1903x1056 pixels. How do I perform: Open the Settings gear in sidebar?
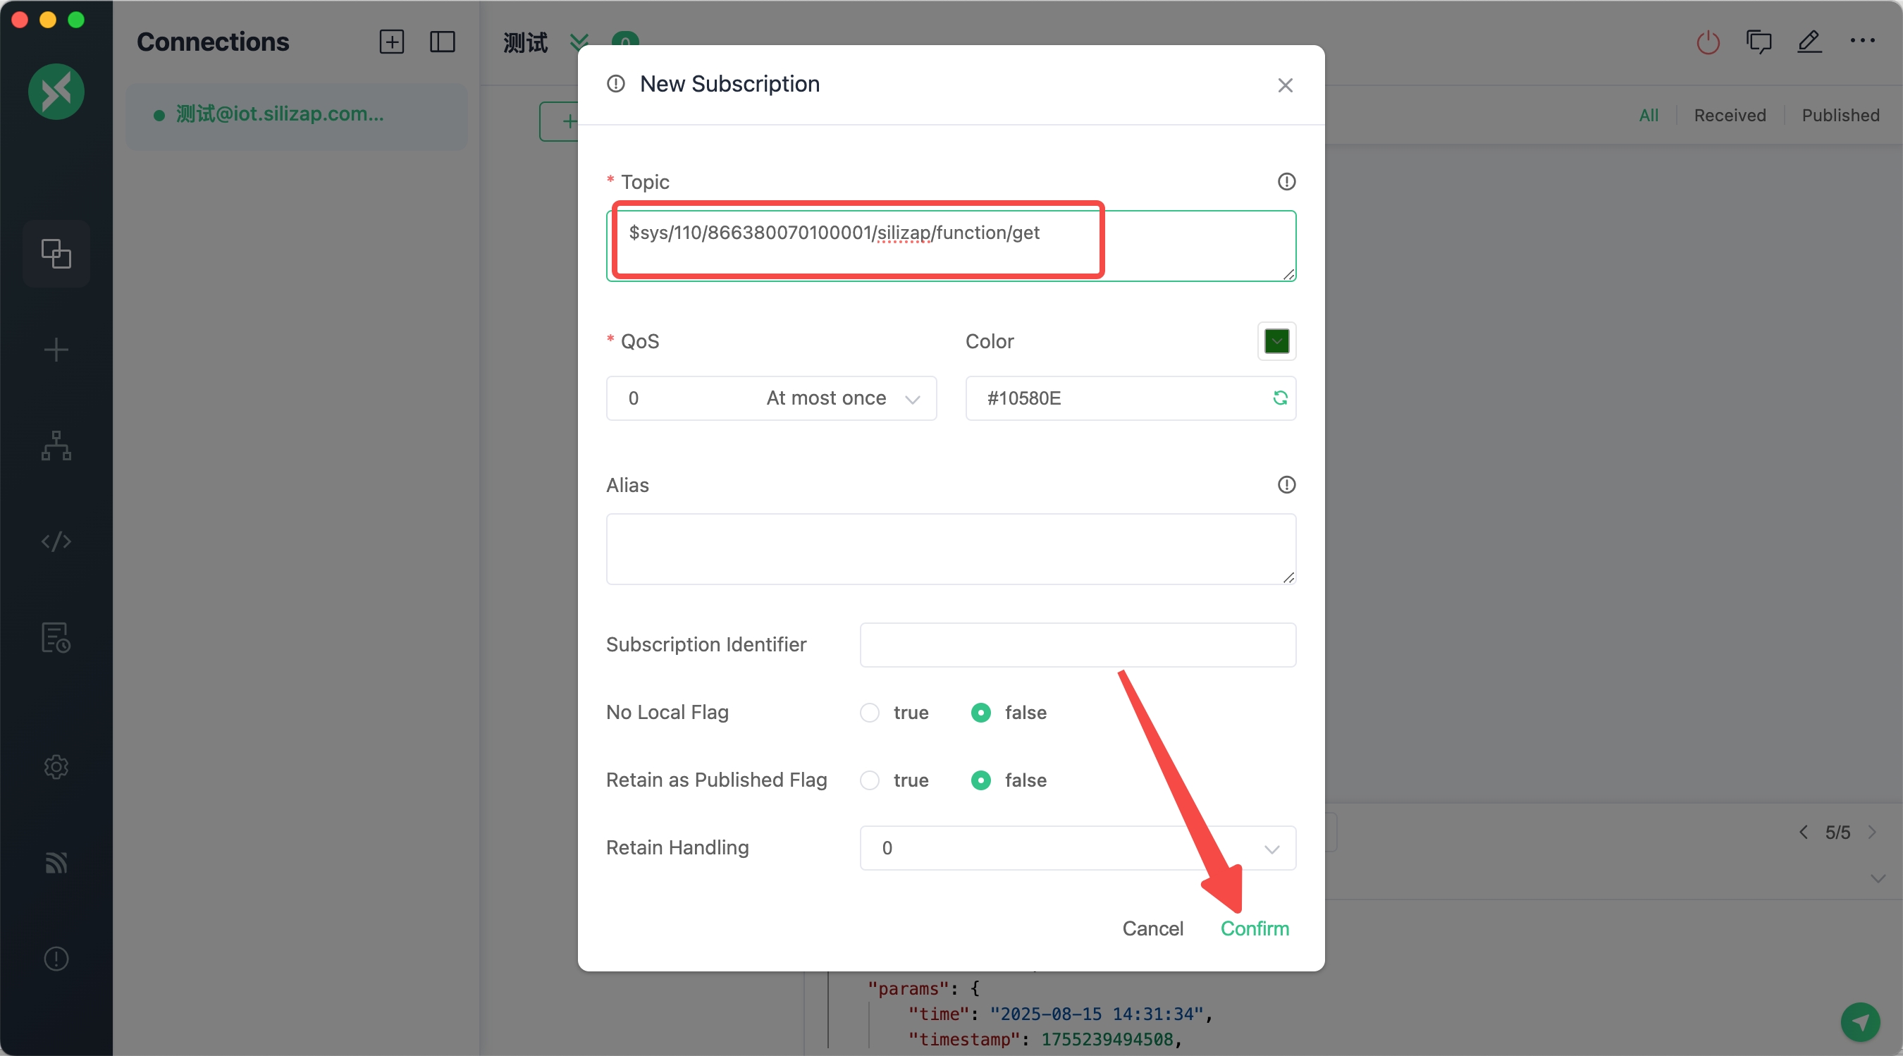click(56, 767)
